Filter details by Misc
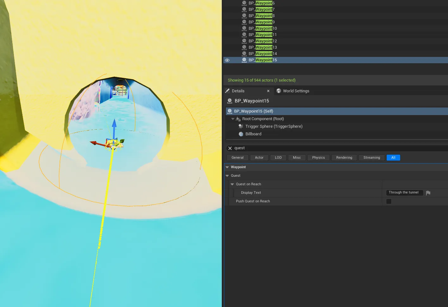Viewport: 448px width, 307px height. (297, 158)
